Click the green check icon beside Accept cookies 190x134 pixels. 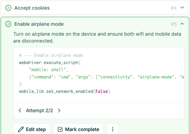pyautogui.click(x=8, y=8)
